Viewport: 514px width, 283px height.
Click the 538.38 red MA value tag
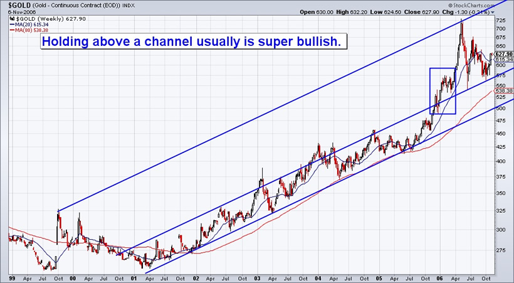tap(504, 90)
